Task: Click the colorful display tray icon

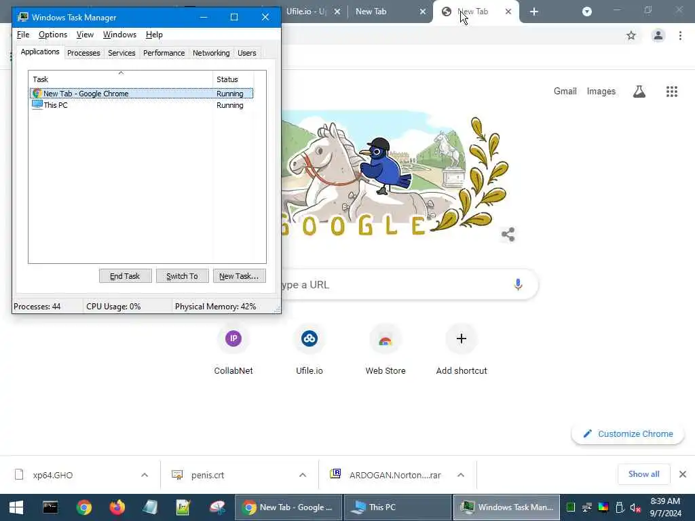Action: [603, 507]
